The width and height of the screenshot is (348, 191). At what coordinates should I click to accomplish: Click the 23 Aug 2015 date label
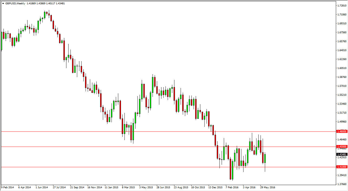tap(181, 187)
